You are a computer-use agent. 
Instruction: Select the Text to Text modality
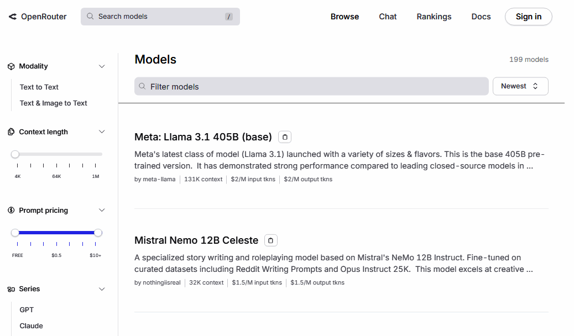coord(39,87)
